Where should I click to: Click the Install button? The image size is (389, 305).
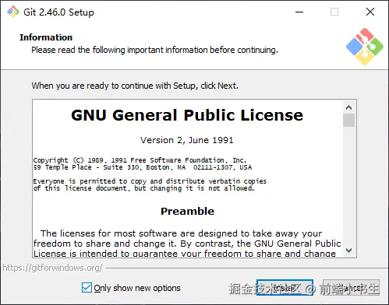click(285, 287)
